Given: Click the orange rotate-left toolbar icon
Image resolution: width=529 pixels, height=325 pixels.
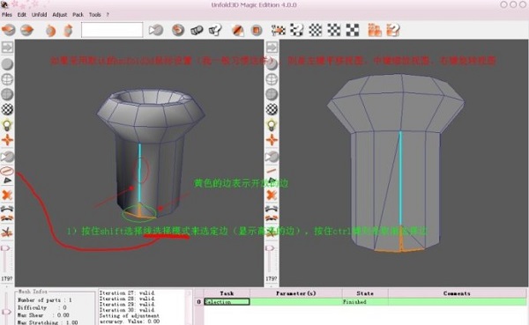Looking at the screenshot, I should click(50, 30).
